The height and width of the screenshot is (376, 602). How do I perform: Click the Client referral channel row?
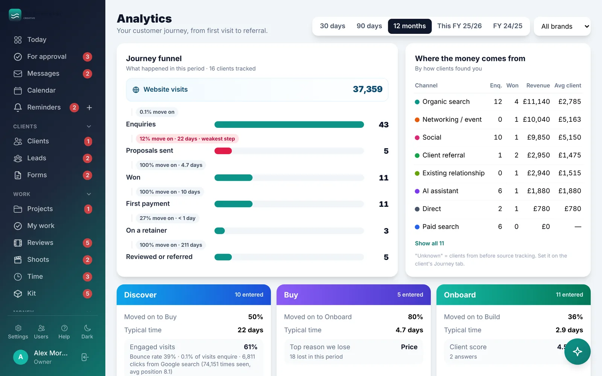498,155
